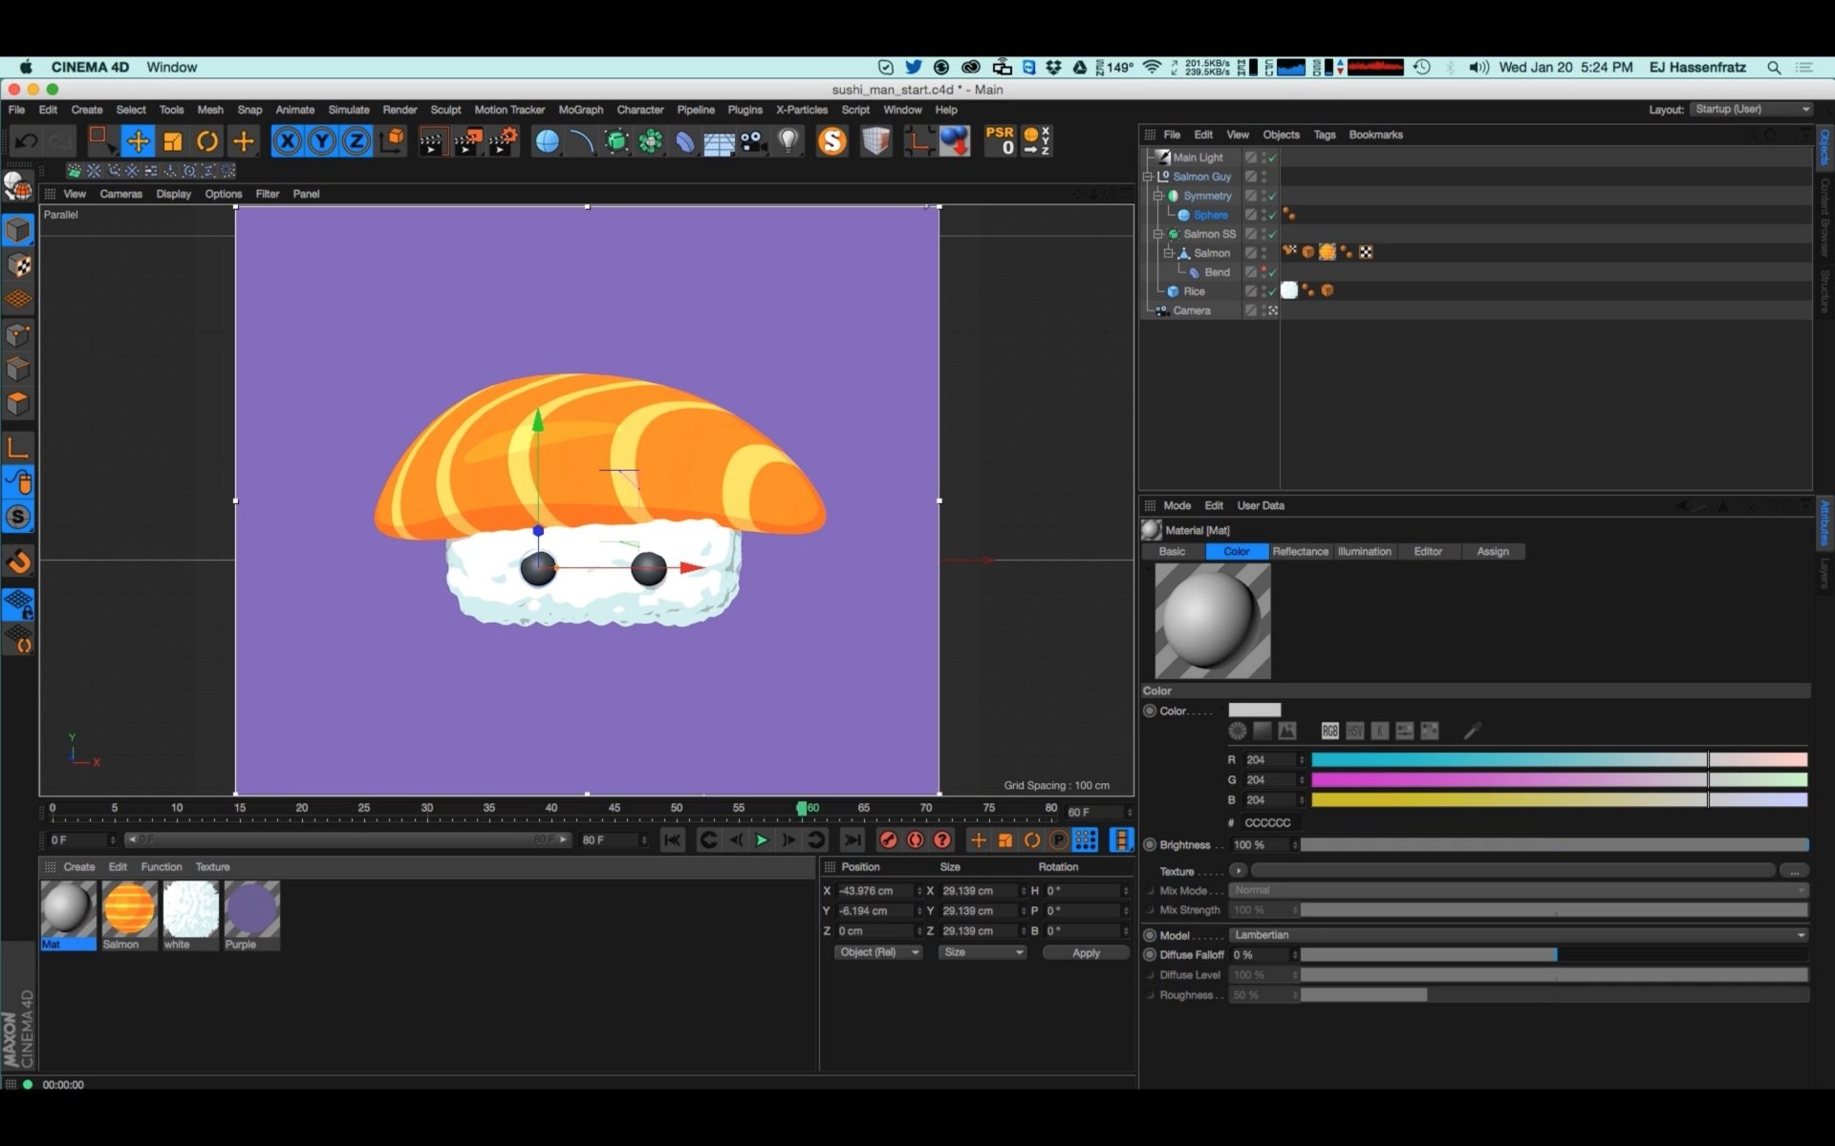
Task: Toggle the Z axis lock
Action: [x=356, y=142]
